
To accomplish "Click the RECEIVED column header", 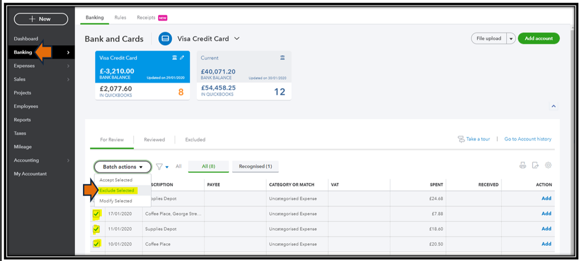I will 489,185.
